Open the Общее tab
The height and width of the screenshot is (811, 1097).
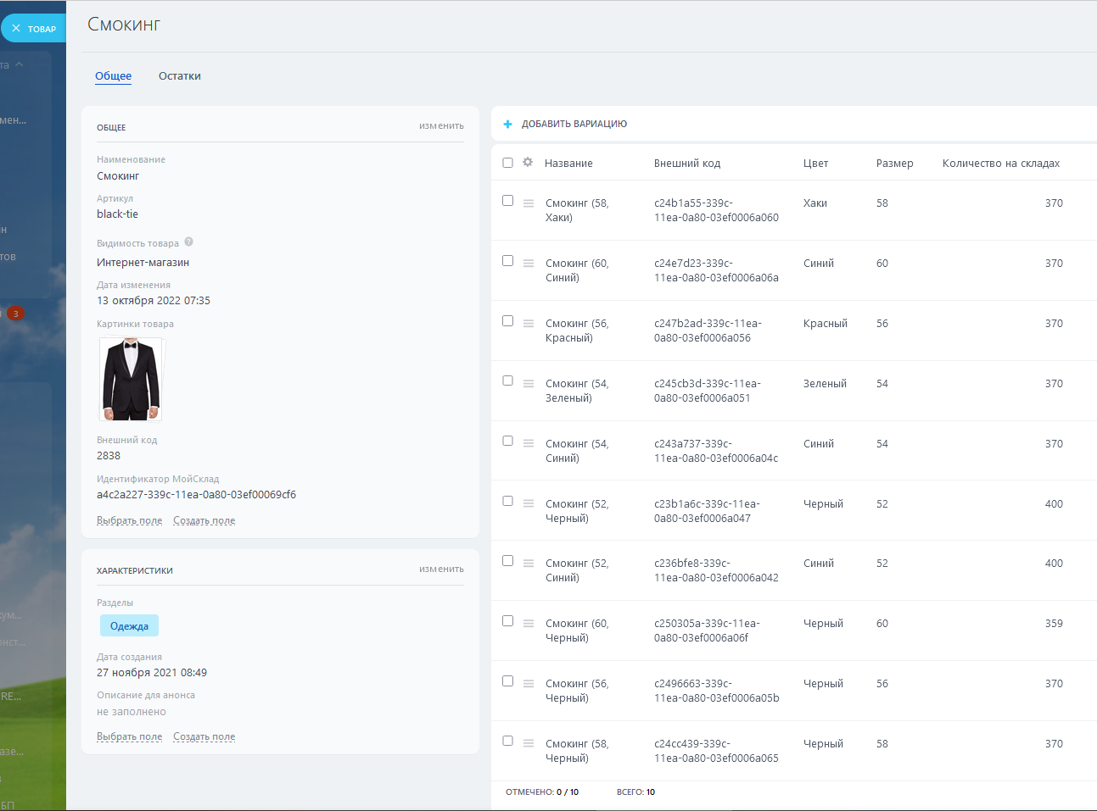tap(113, 76)
